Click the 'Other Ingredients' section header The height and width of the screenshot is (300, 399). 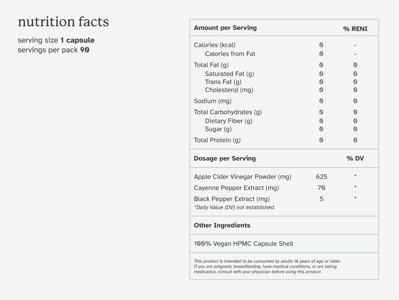(222, 225)
